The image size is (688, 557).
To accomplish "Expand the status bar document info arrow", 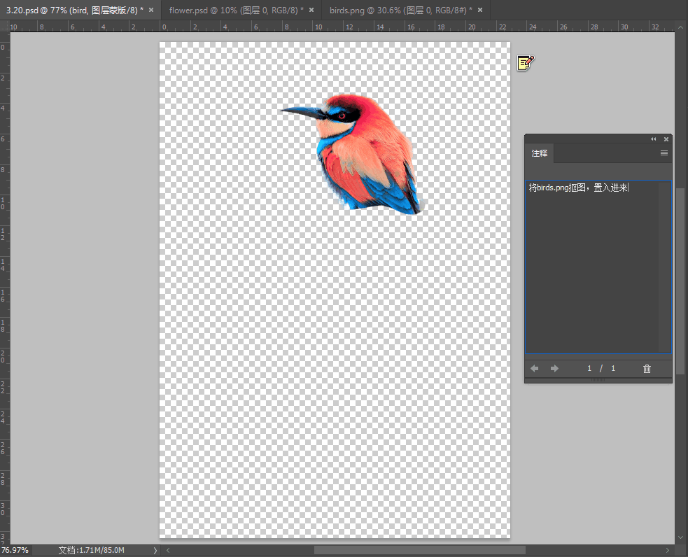I will point(155,551).
